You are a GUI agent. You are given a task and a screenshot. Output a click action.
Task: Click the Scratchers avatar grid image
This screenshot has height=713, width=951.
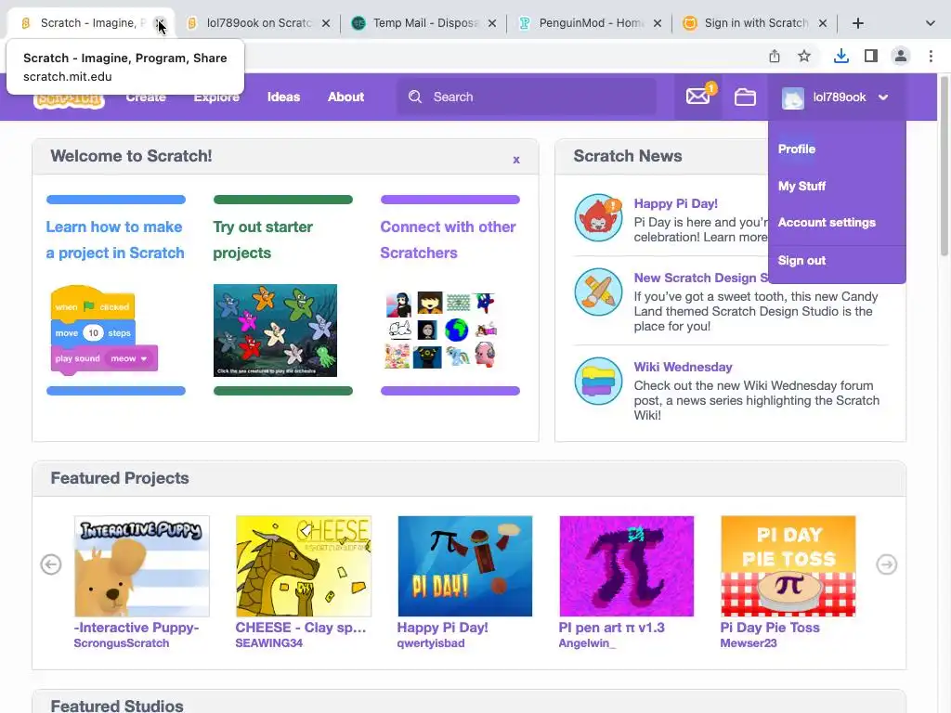442,331
